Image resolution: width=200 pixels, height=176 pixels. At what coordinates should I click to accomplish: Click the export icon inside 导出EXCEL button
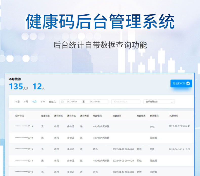click(x=188, y=83)
